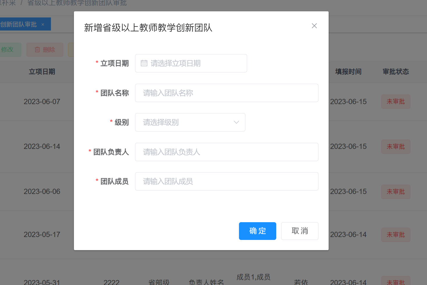This screenshot has height=285, width=427.
Task: Expand 级别 dropdown chevron arrow
Action: click(x=236, y=122)
